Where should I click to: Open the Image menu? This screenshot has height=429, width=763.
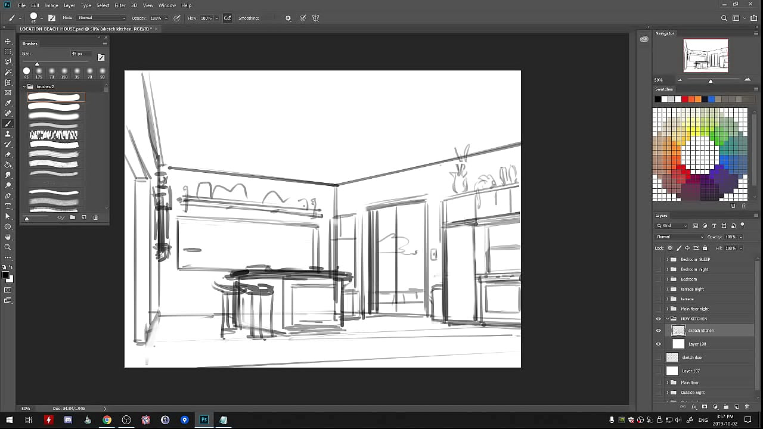pyautogui.click(x=52, y=5)
